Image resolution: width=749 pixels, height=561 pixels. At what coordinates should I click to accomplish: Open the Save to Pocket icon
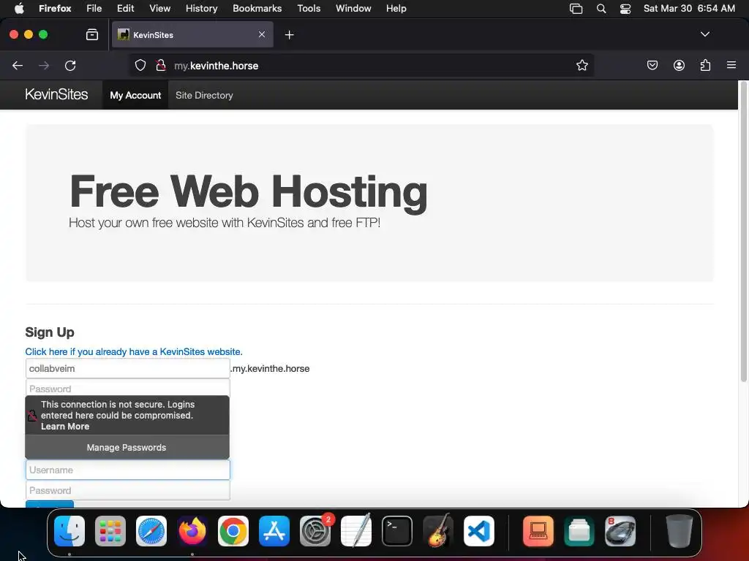(x=652, y=65)
